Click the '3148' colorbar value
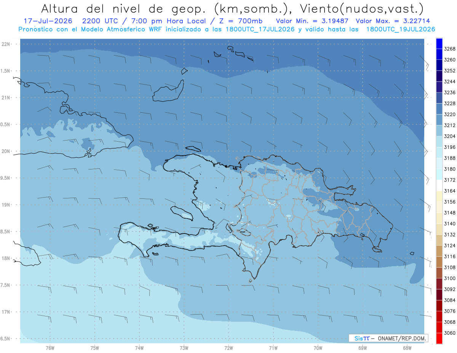Screen dimensions: 457x353 450,213
